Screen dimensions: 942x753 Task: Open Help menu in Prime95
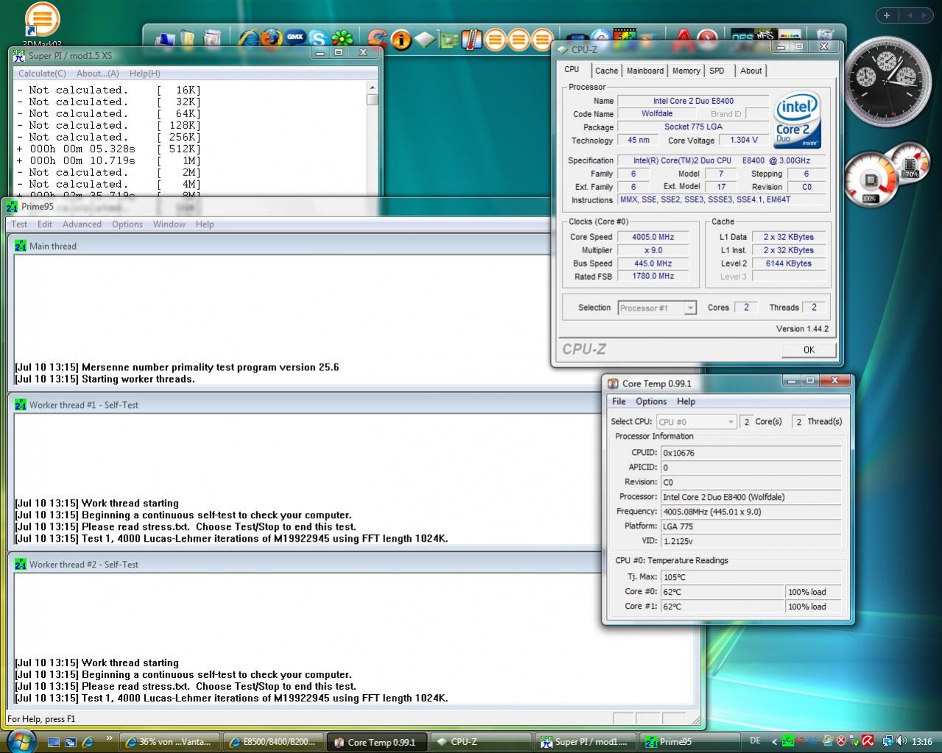205,225
